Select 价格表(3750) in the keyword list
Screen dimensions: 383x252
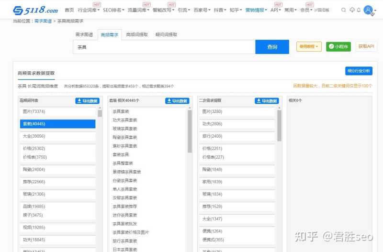pos(57,157)
